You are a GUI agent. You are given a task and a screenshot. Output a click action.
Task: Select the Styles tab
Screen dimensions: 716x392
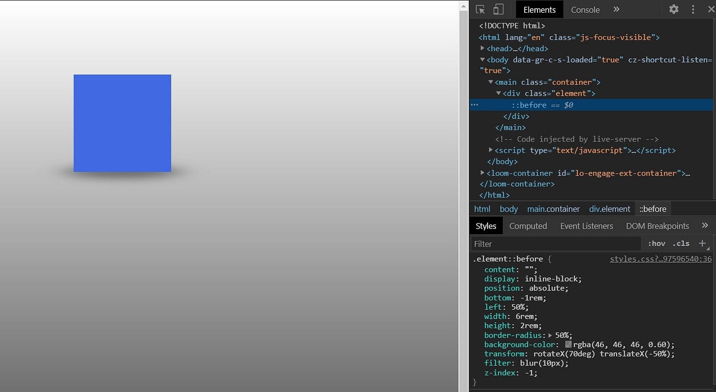[x=486, y=226]
